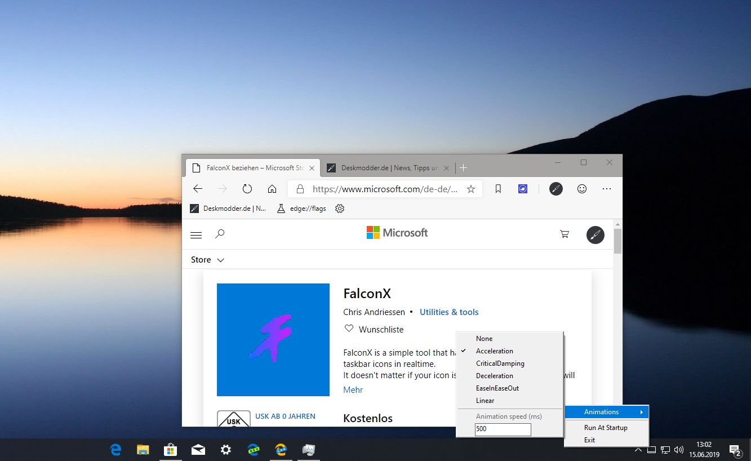The image size is (751, 461).
Task: Open the volume control in system tray
Action: pos(679,450)
